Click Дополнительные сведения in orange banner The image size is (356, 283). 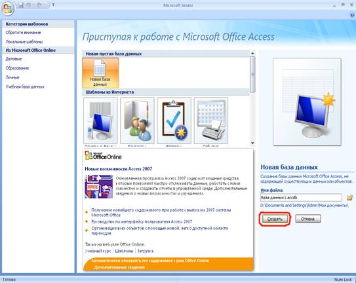119,267
